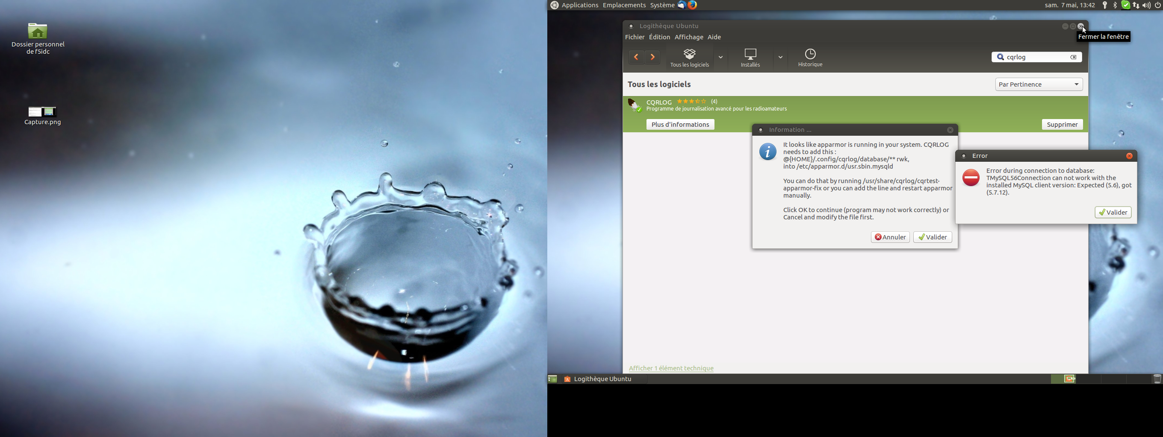Screen dimensions: 1163x437
Task: Open the window menu dot of Error dialog
Action: [x=963, y=156]
